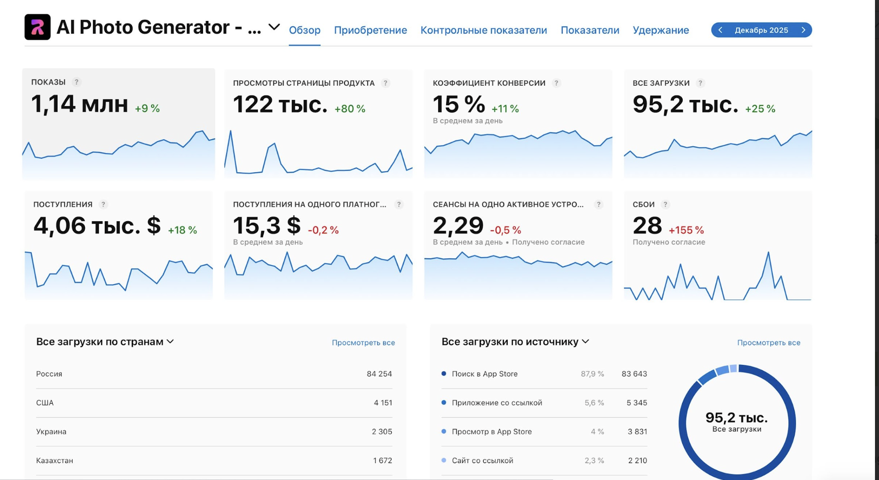Show help for the Показы metric
Image resolution: width=879 pixels, height=480 pixels.
77,82
